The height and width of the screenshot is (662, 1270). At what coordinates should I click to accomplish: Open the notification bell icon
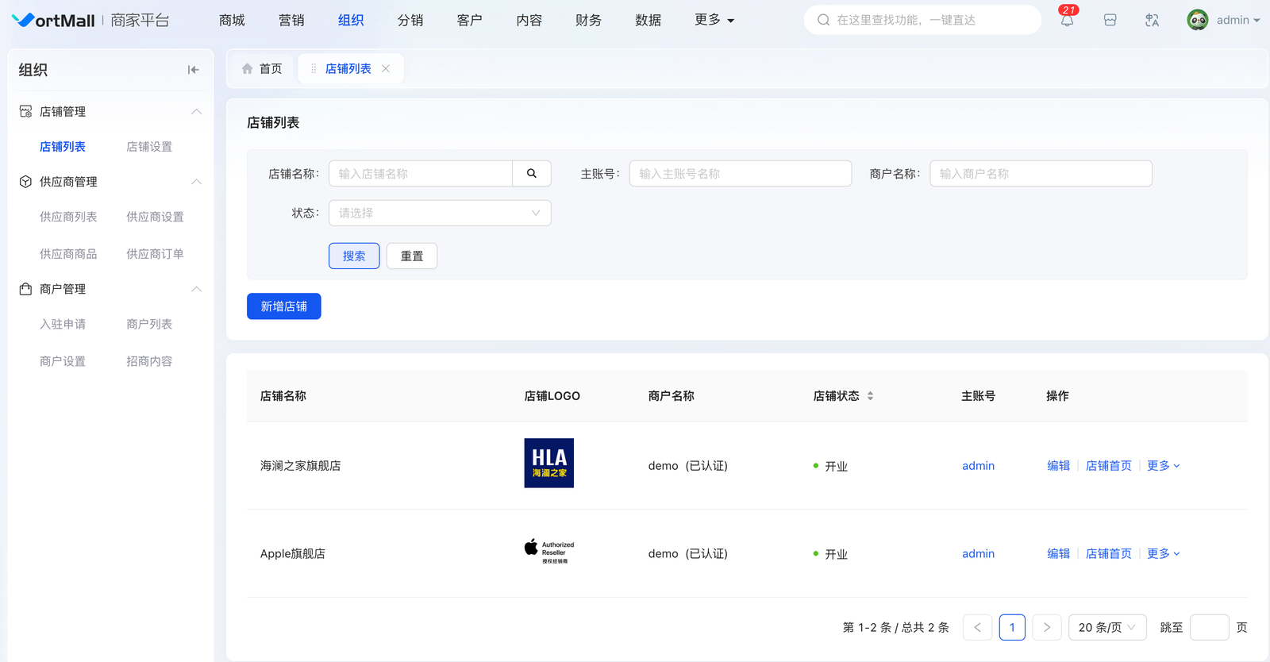pos(1067,21)
